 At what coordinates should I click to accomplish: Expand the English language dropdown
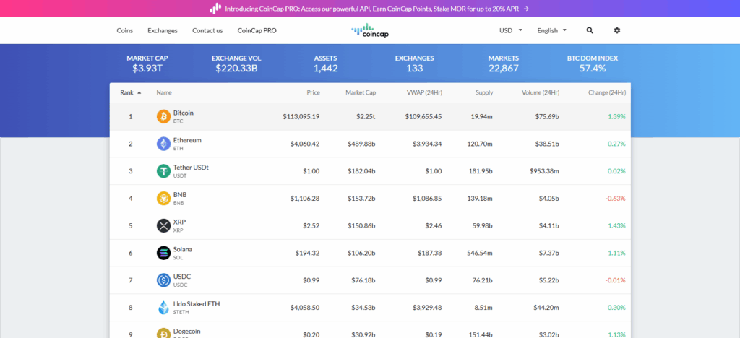551,31
